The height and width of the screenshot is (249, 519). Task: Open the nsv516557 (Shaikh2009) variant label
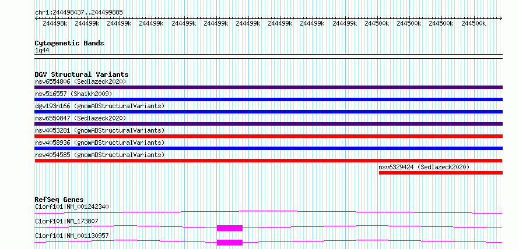click(73, 94)
